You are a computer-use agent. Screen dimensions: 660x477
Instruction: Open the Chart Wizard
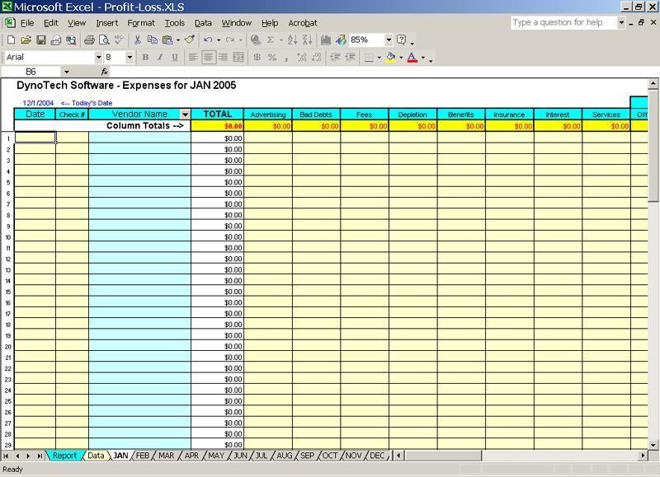[324, 40]
